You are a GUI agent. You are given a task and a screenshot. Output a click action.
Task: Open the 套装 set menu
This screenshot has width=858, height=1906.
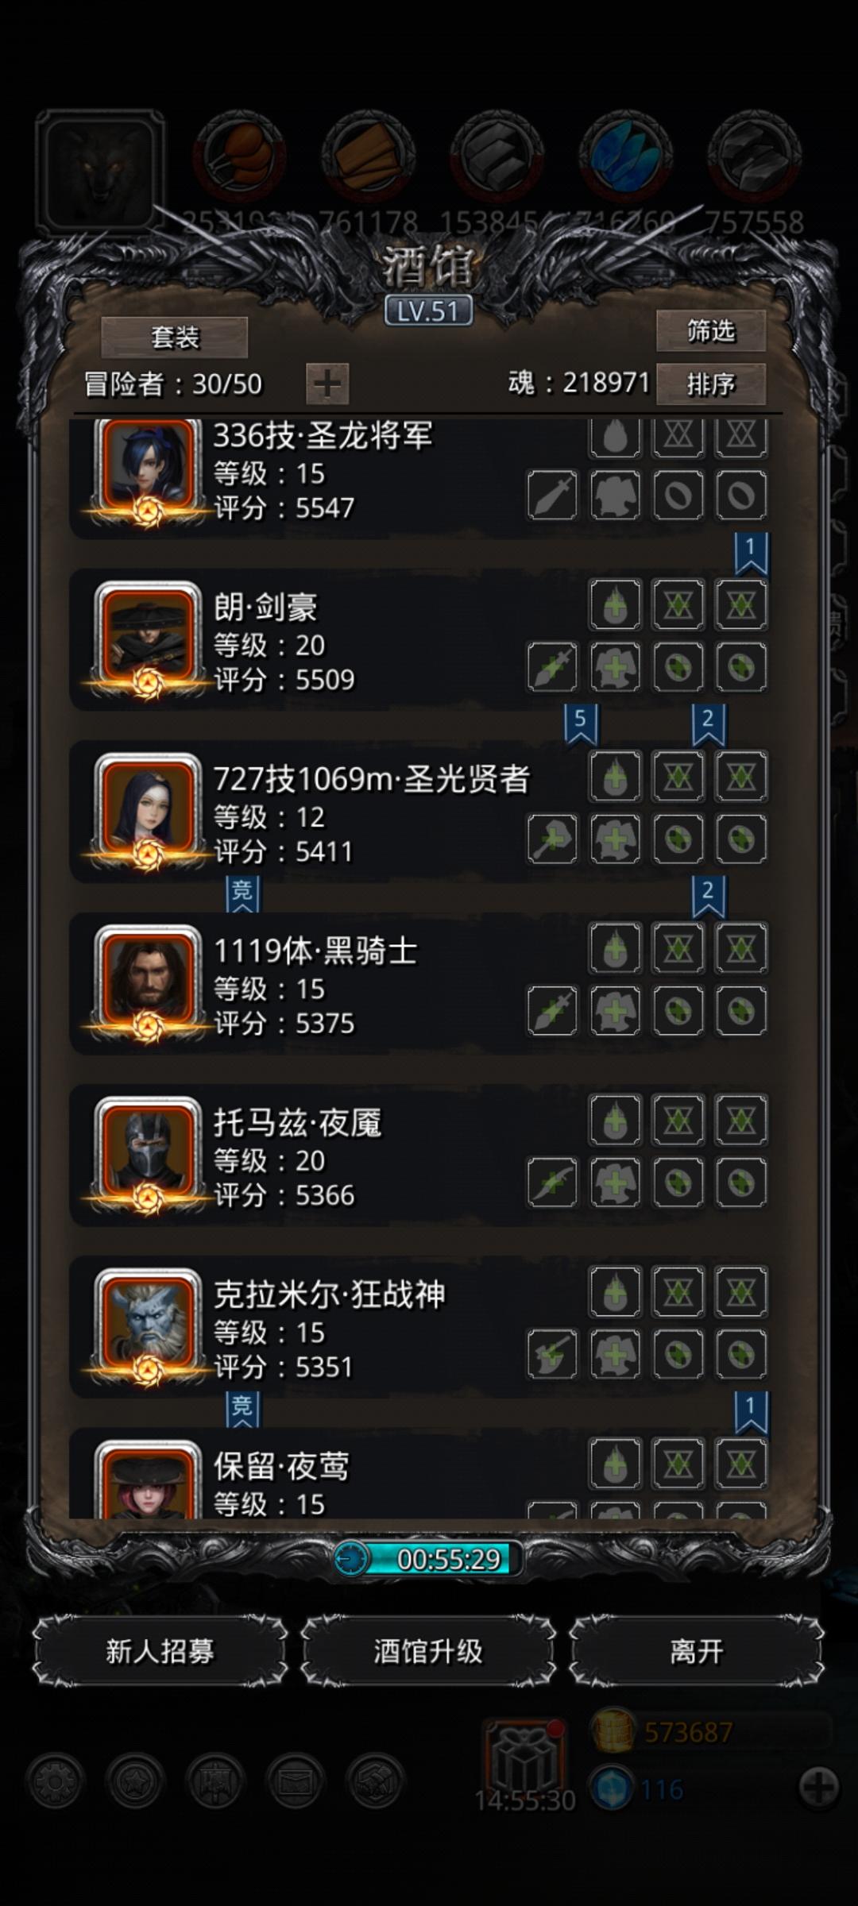click(x=175, y=338)
